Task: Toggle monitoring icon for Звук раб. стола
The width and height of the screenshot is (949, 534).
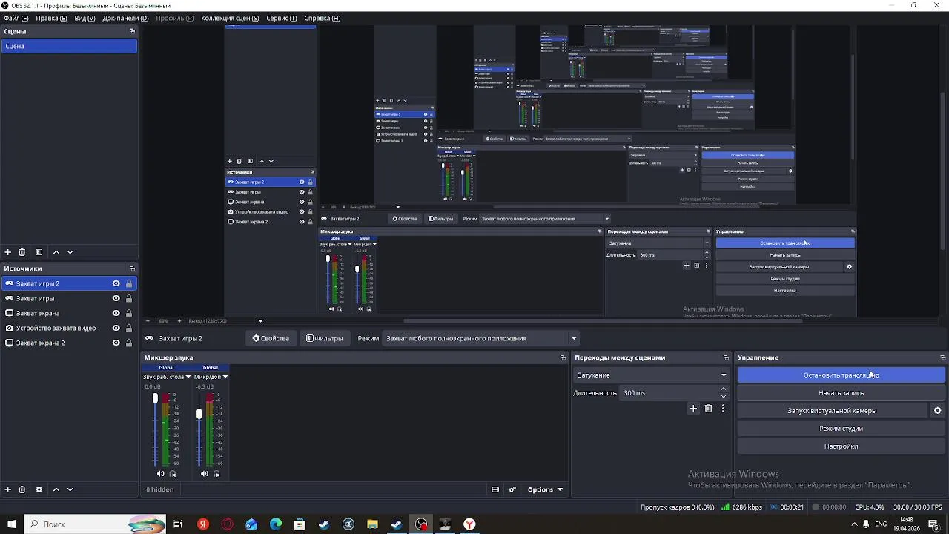Action: [173, 474]
